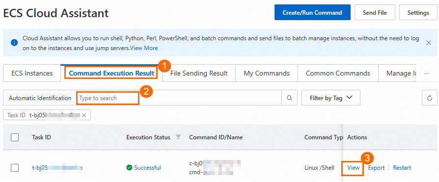Click the Command ID/Name column header

click(216, 137)
